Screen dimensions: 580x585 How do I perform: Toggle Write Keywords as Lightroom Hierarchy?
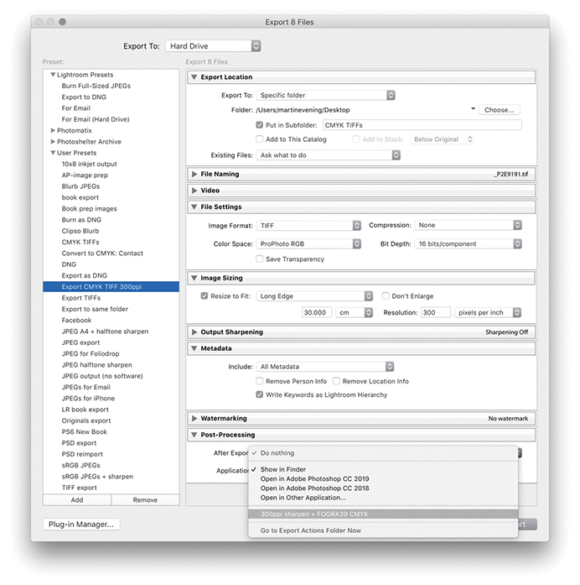[x=260, y=394]
